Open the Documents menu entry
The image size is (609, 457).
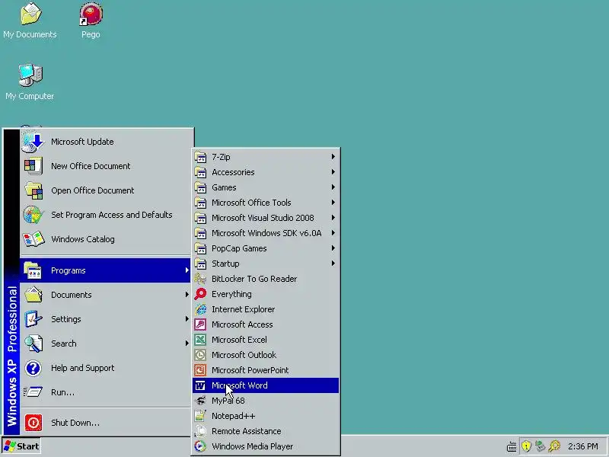point(105,295)
